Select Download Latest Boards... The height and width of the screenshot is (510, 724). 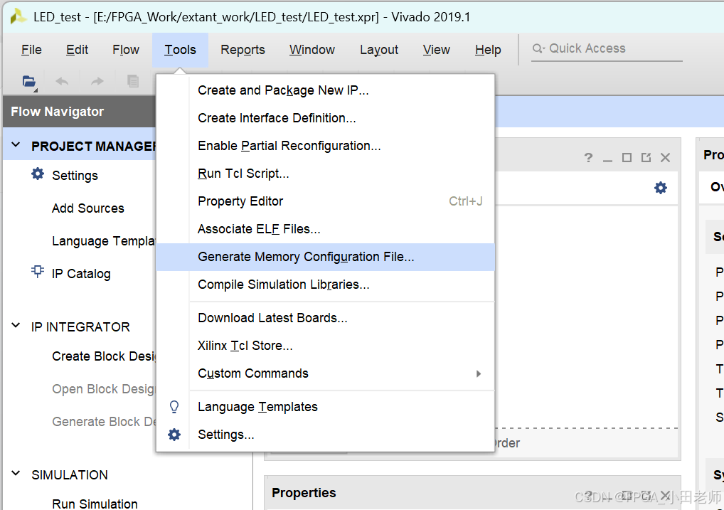point(325,318)
